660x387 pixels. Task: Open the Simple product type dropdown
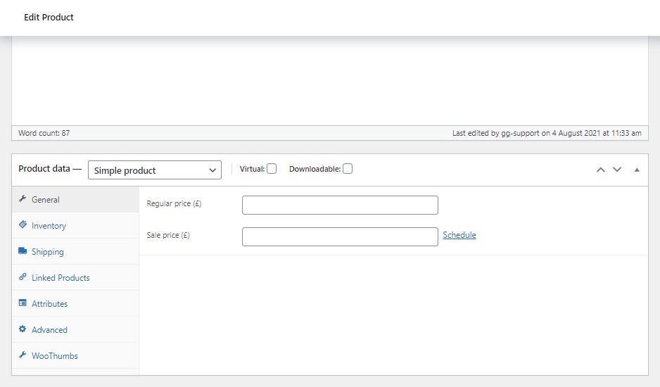[x=155, y=170]
